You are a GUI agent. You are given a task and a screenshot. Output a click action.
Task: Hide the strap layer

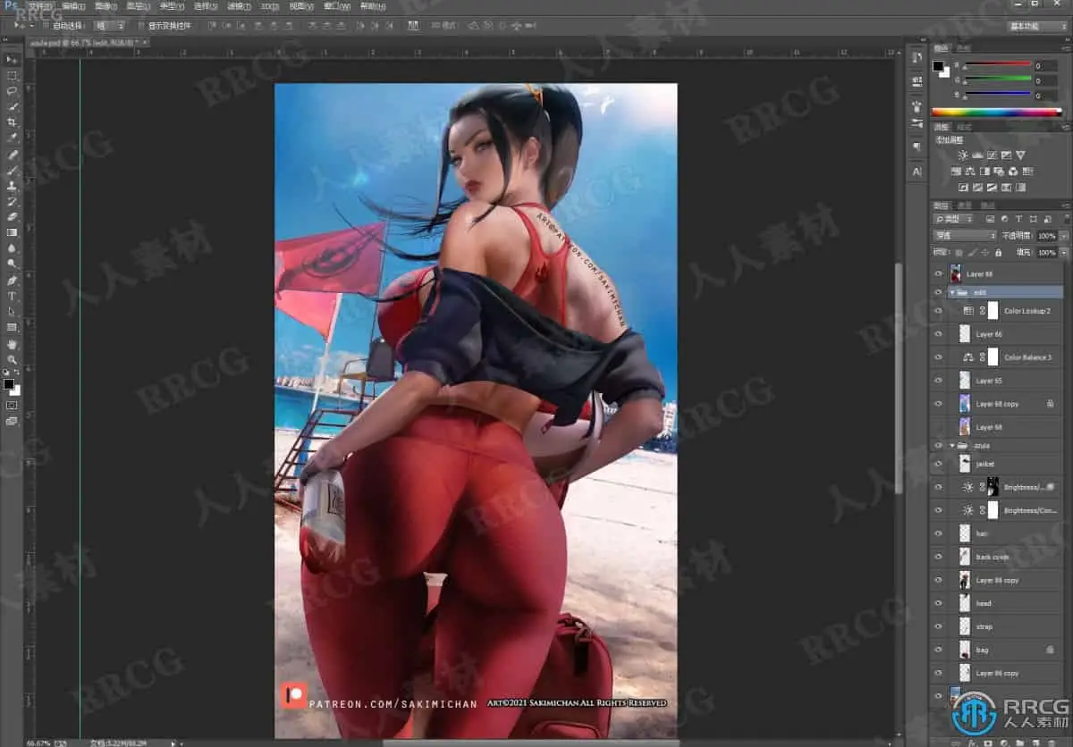click(938, 626)
